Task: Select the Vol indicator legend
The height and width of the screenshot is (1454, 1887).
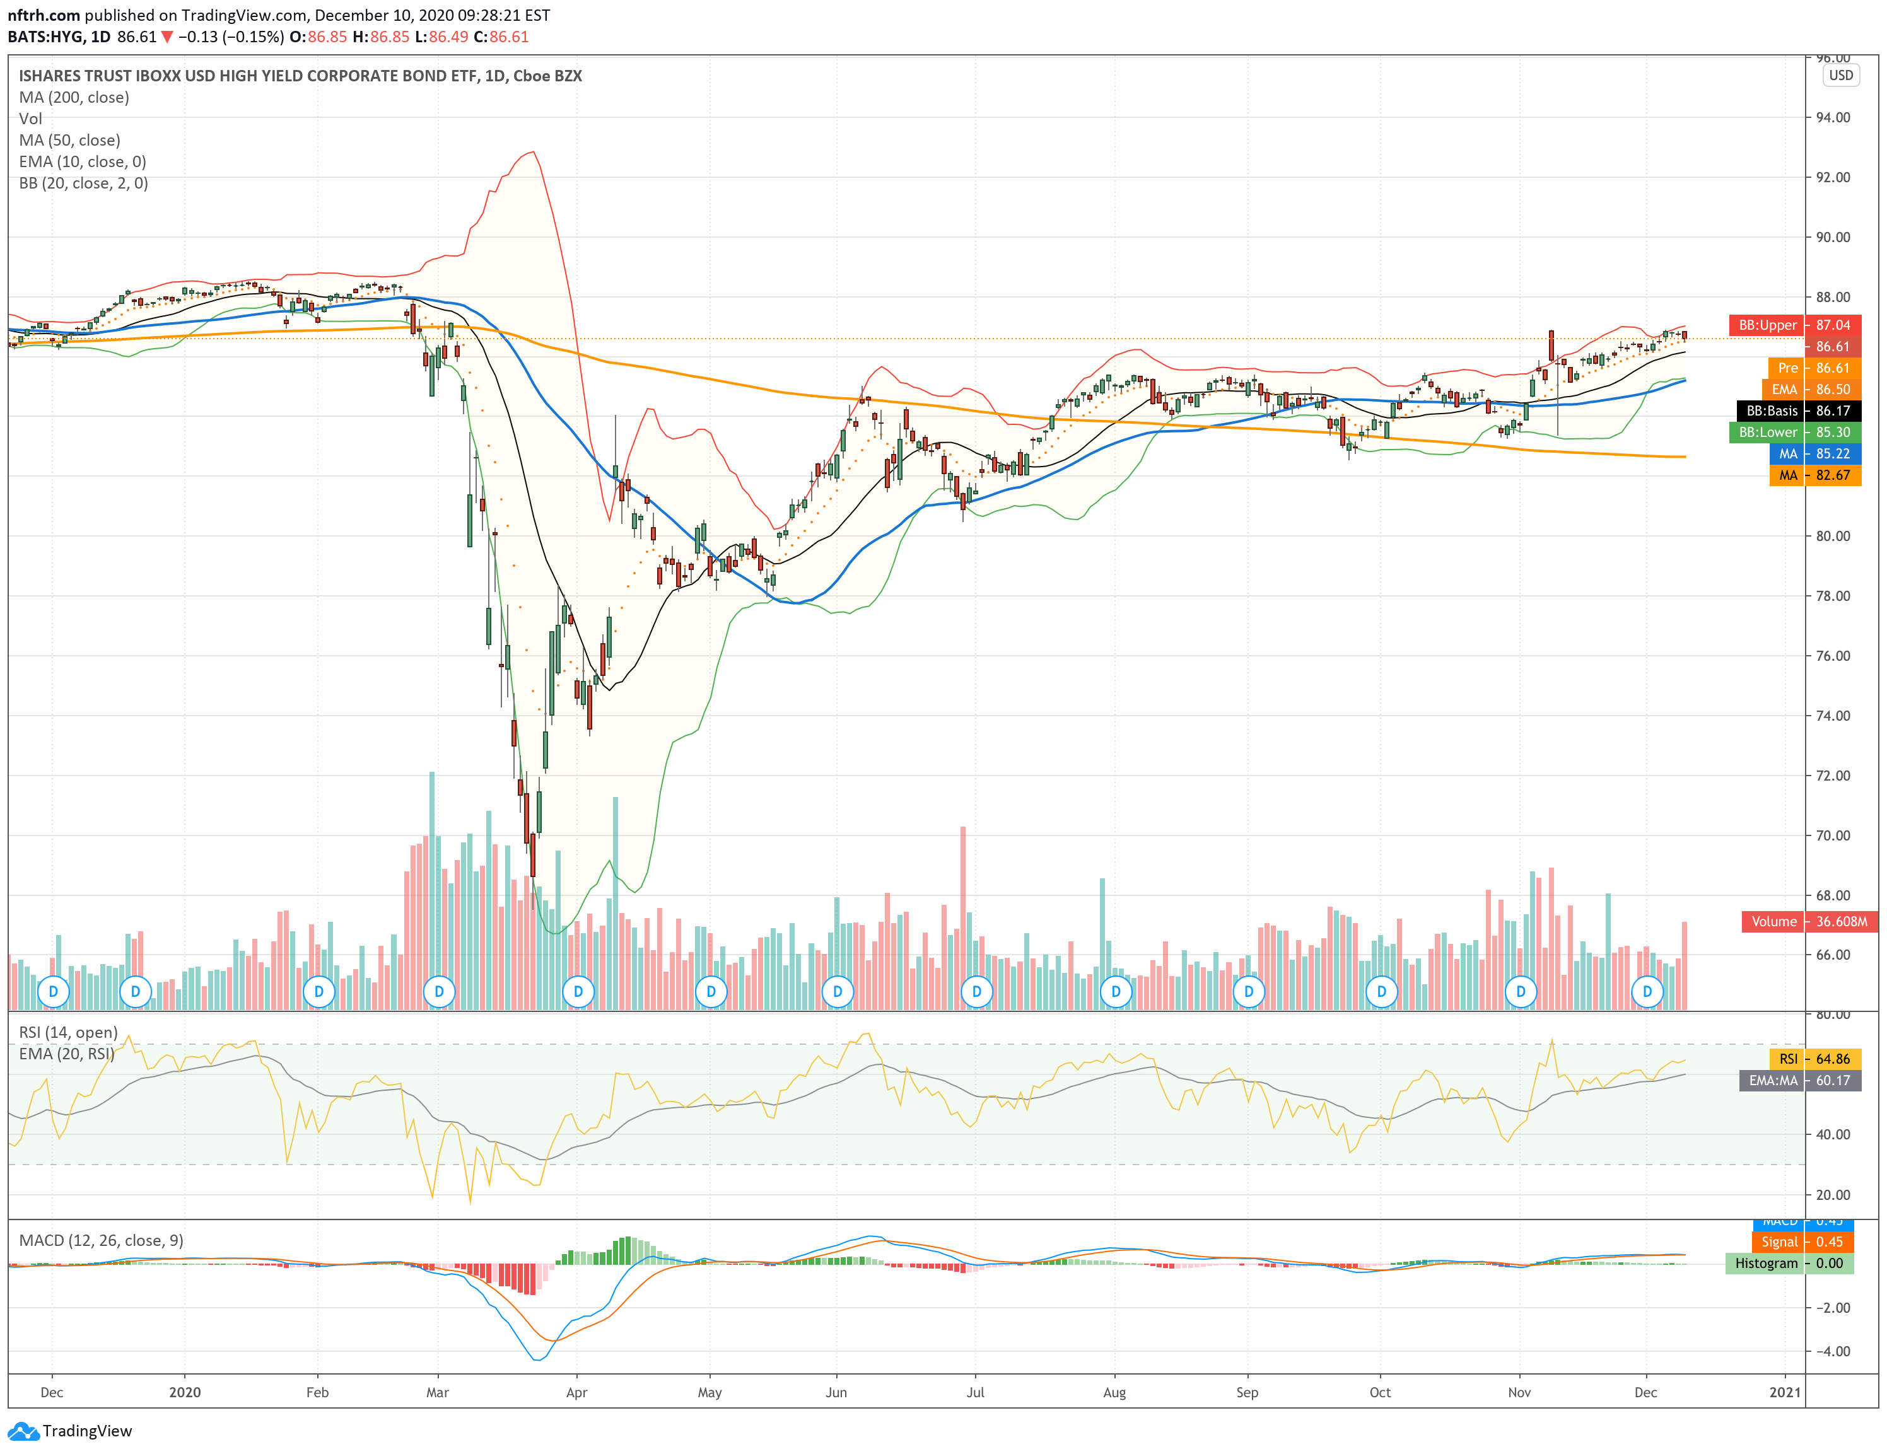Action: 30,119
